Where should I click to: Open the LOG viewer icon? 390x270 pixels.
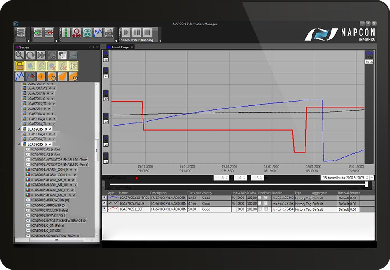pyautogui.click(x=108, y=33)
